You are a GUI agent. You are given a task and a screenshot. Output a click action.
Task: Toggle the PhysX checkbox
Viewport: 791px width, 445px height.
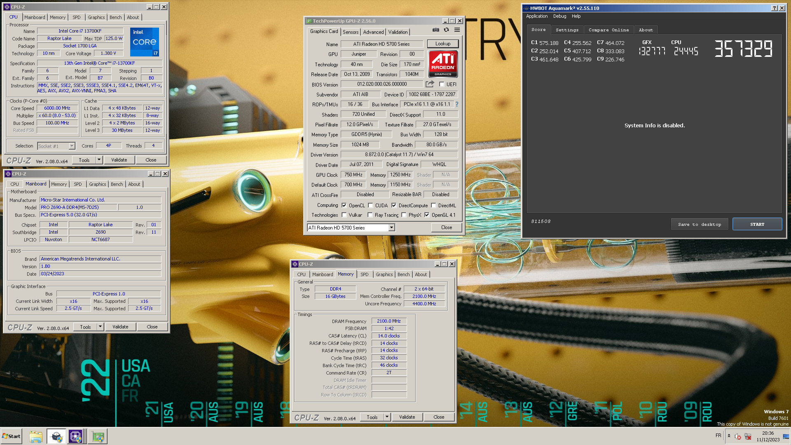tap(404, 215)
